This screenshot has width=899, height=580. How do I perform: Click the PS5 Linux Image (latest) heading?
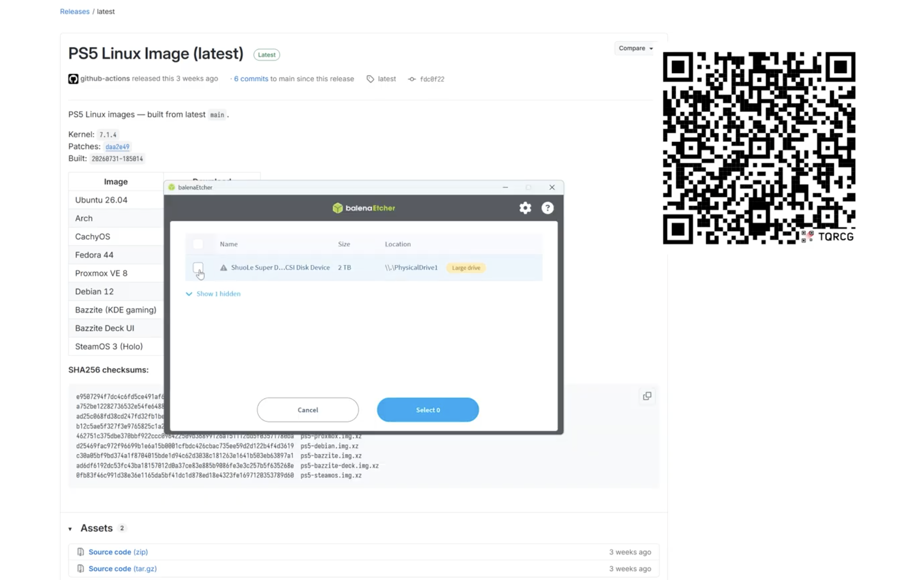(156, 53)
